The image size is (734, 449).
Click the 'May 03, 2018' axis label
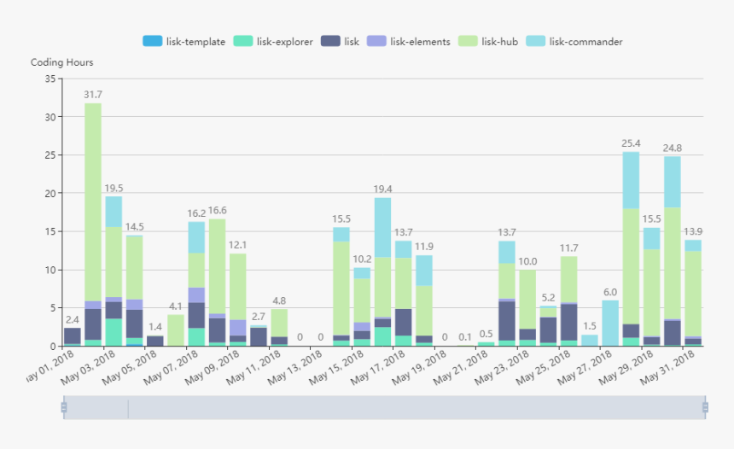(88, 368)
